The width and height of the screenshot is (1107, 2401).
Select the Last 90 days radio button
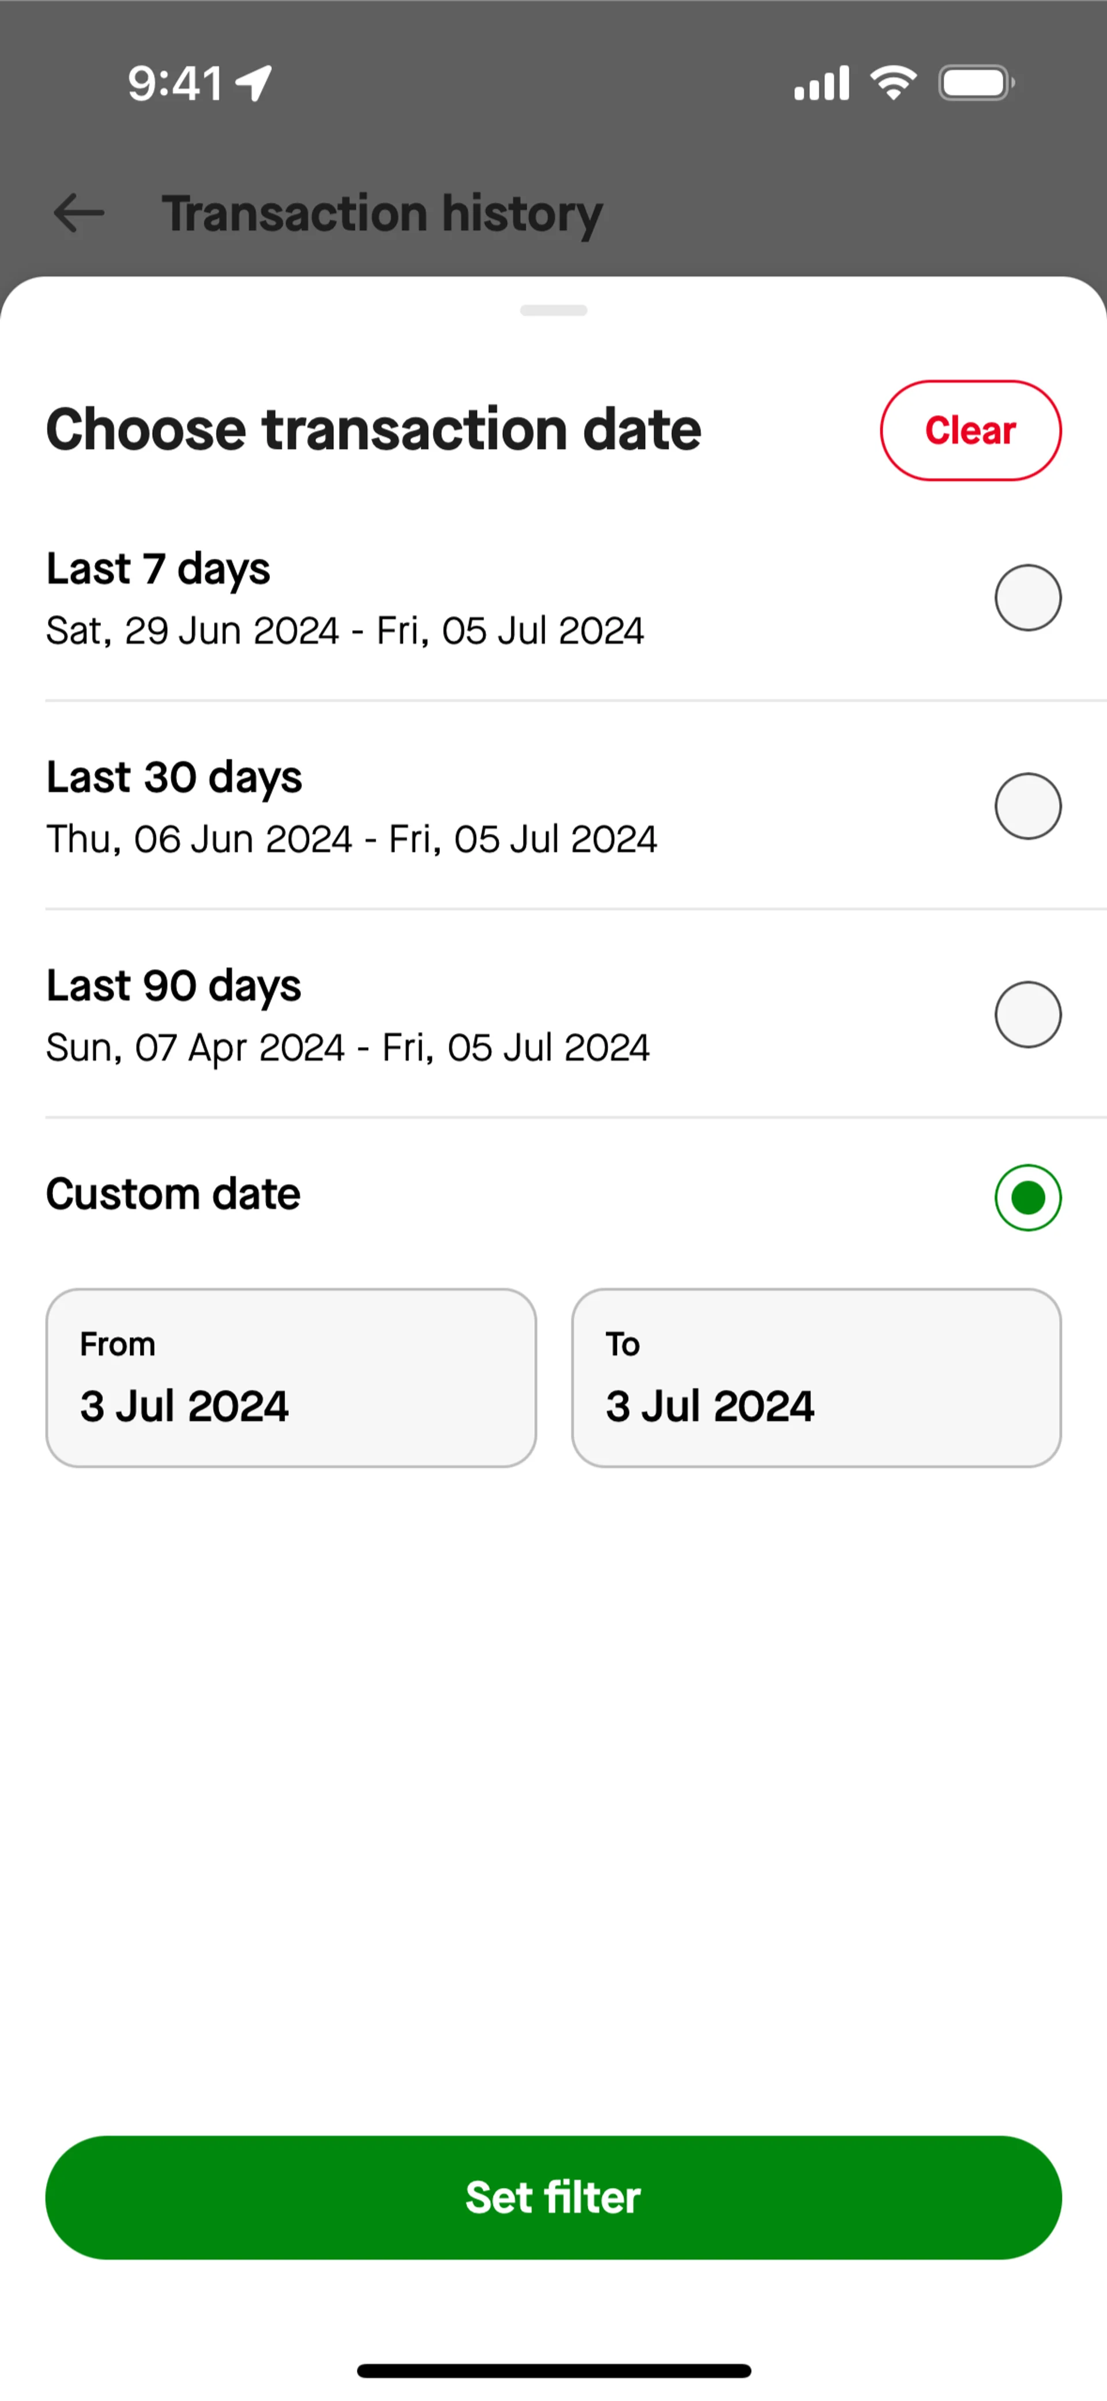coord(1028,1015)
